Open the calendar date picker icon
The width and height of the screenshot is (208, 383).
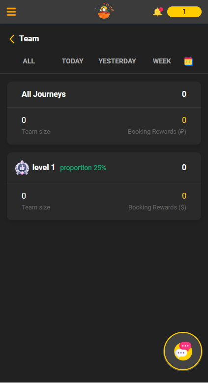(x=188, y=61)
